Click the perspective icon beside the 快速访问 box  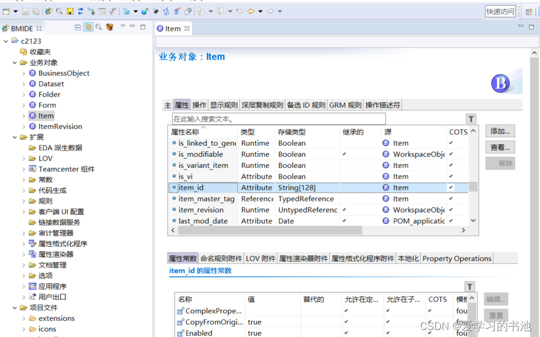(528, 11)
